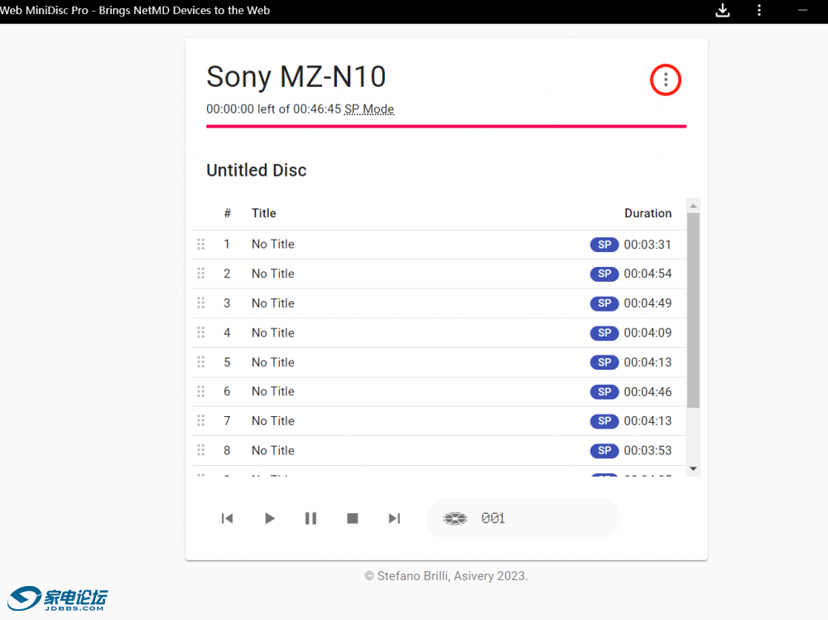Click the SP badge on track 4
828x620 pixels.
point(604,333)
